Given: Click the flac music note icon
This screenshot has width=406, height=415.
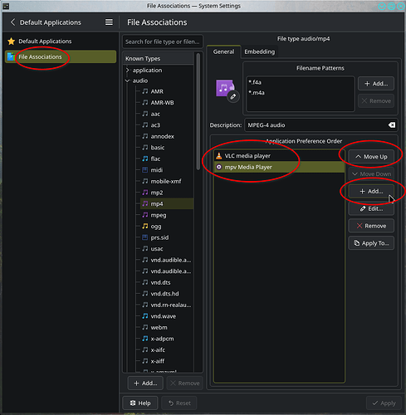Looking at the screenshot, I should [x=145, y=159].
